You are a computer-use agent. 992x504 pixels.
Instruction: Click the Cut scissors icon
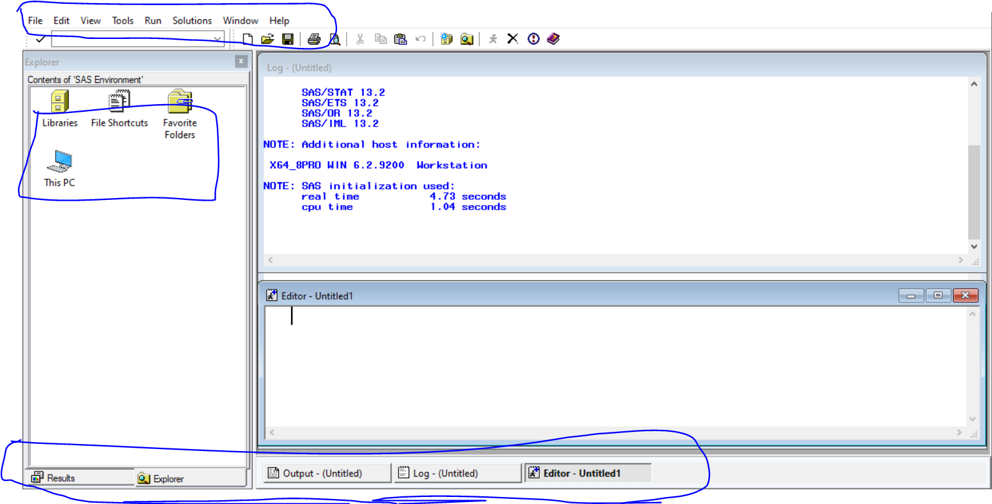360,40
